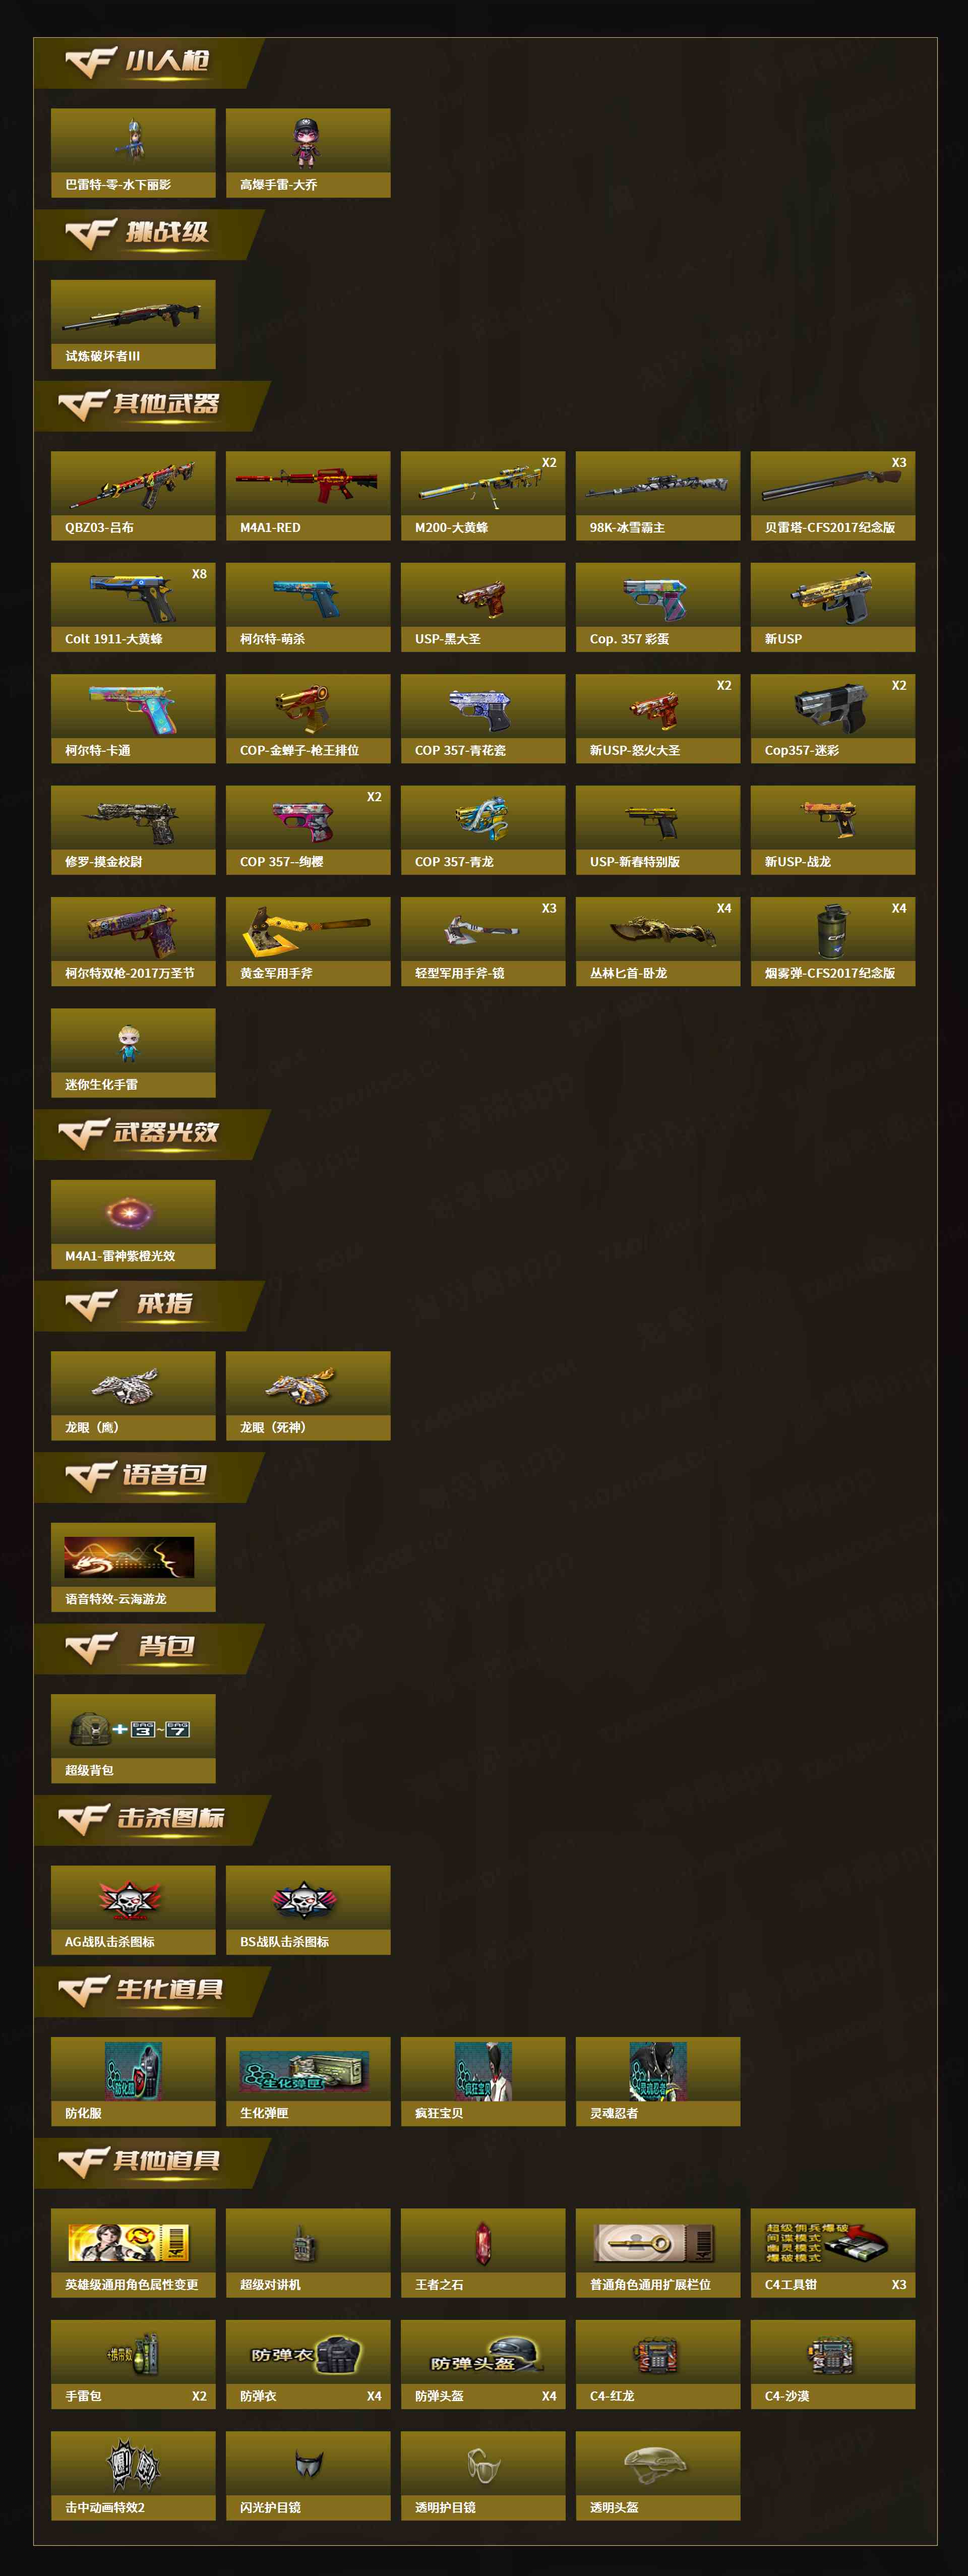This screenshot has width=968, height=2576.
Task: Select the M4A1-雷神紫橙光效 glow item
Action: coord(130,1214)
